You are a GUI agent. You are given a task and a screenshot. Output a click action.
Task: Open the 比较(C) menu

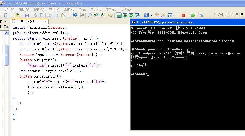tap(69, 10)
